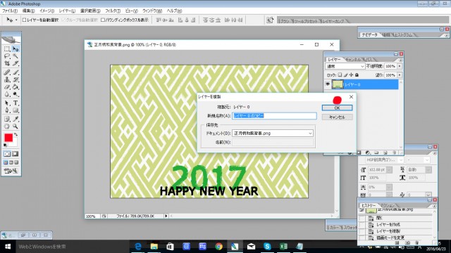Select the Lasso tool
Viewport: 451px width, 253px height.
coord(7,56)
